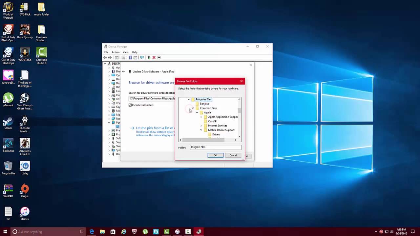Viewport: 420px width, 236px height.
Task: Click the Ask me anything search box
Action: click(48, 232)
